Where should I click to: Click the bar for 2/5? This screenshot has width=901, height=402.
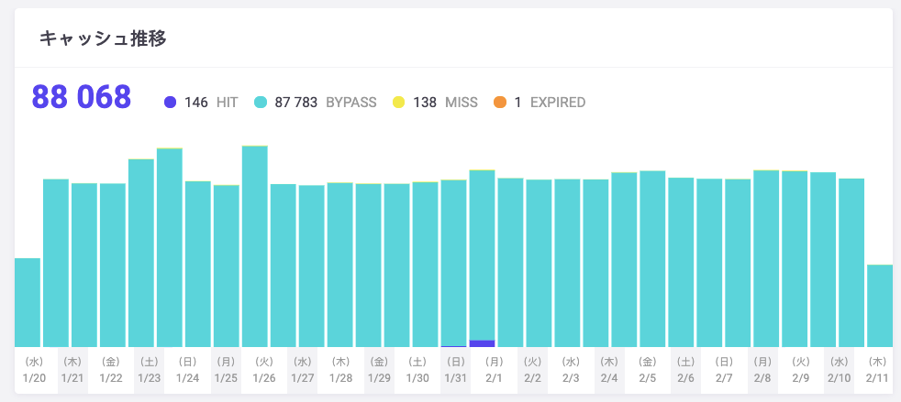tap(652, 261)
